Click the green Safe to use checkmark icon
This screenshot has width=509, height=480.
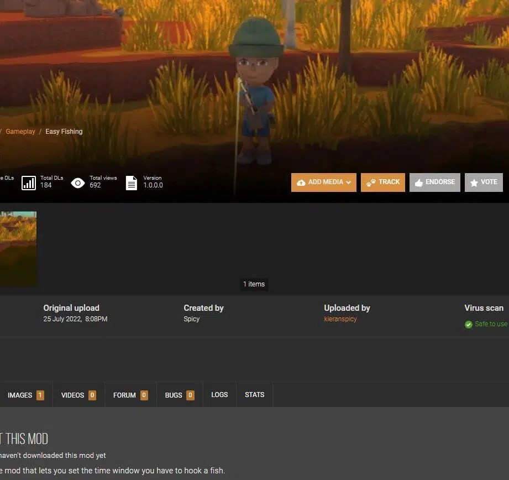tap(469, 325)
